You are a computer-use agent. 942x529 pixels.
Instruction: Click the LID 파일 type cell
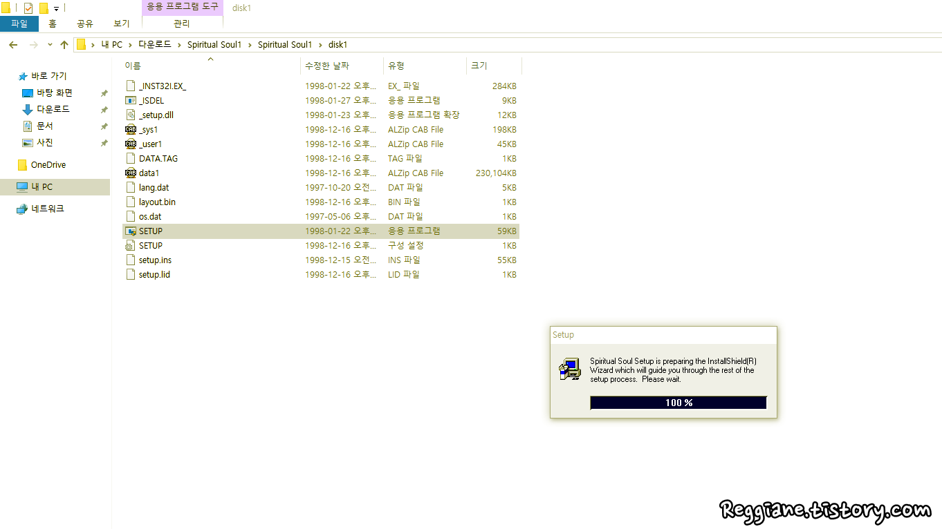pos(403,275)
